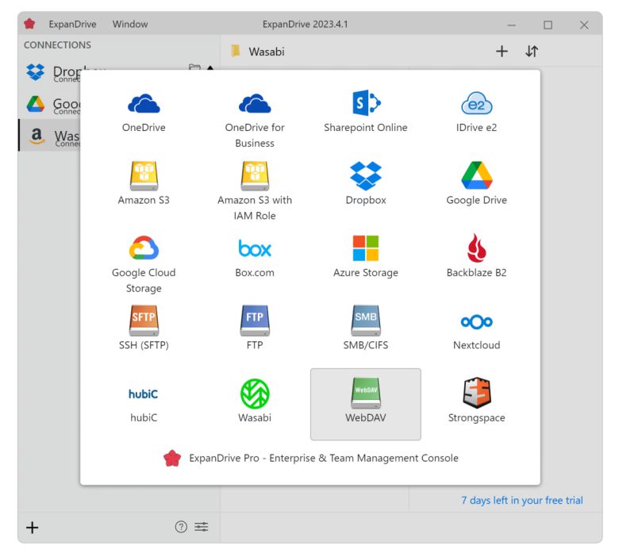Select the OneDrive cloud icon
This screenshot has width=619, height=553.
144,103
